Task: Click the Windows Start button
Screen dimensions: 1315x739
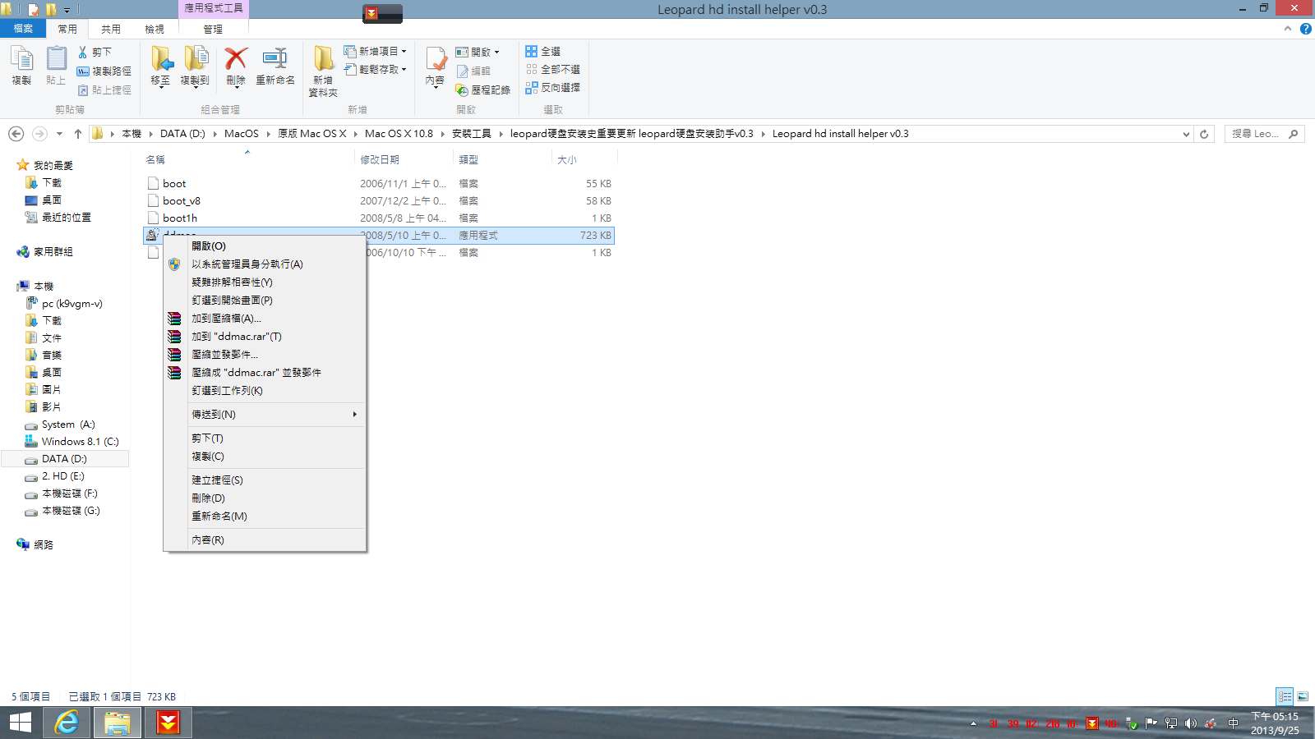Action: (x=20, y=723)
